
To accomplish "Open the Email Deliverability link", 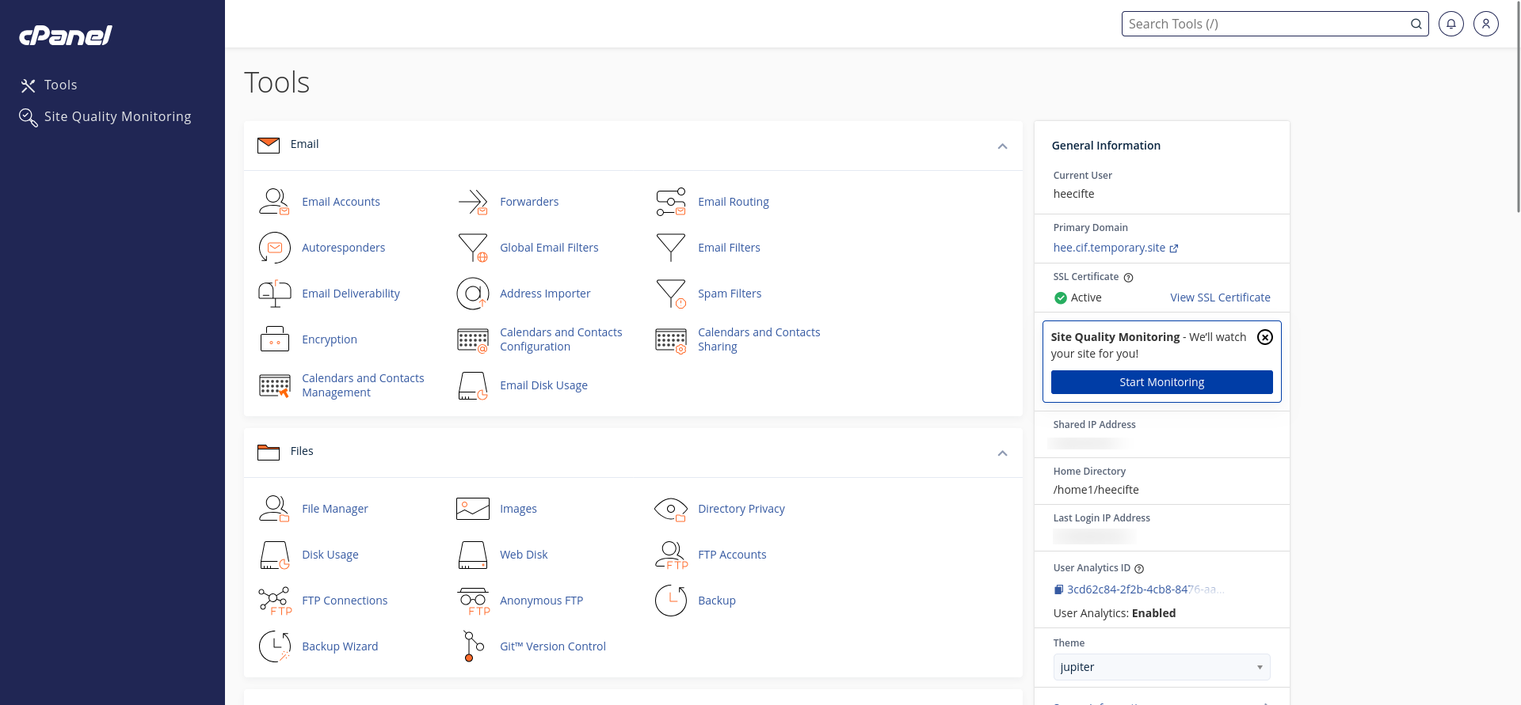I will pyautogui.click(x=351, y=294).
